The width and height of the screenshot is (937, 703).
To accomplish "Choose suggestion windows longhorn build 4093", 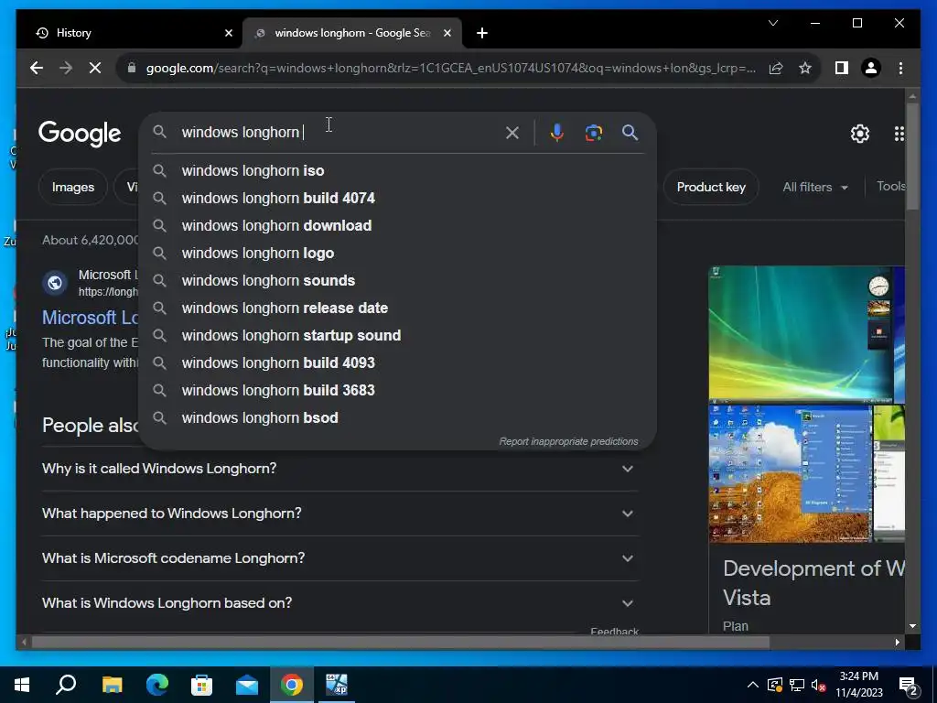I will click(397, 362).
